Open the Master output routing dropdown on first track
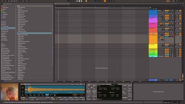Viewport: 185px width, 104px height. (x=161, y=11)
